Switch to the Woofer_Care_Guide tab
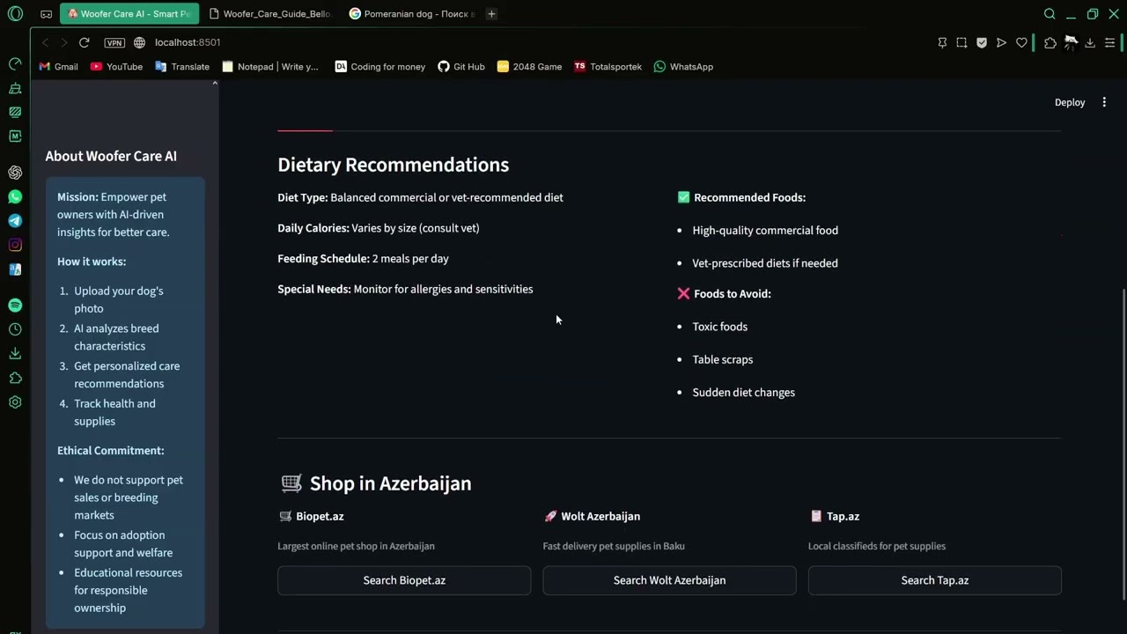 click(270, 14)
